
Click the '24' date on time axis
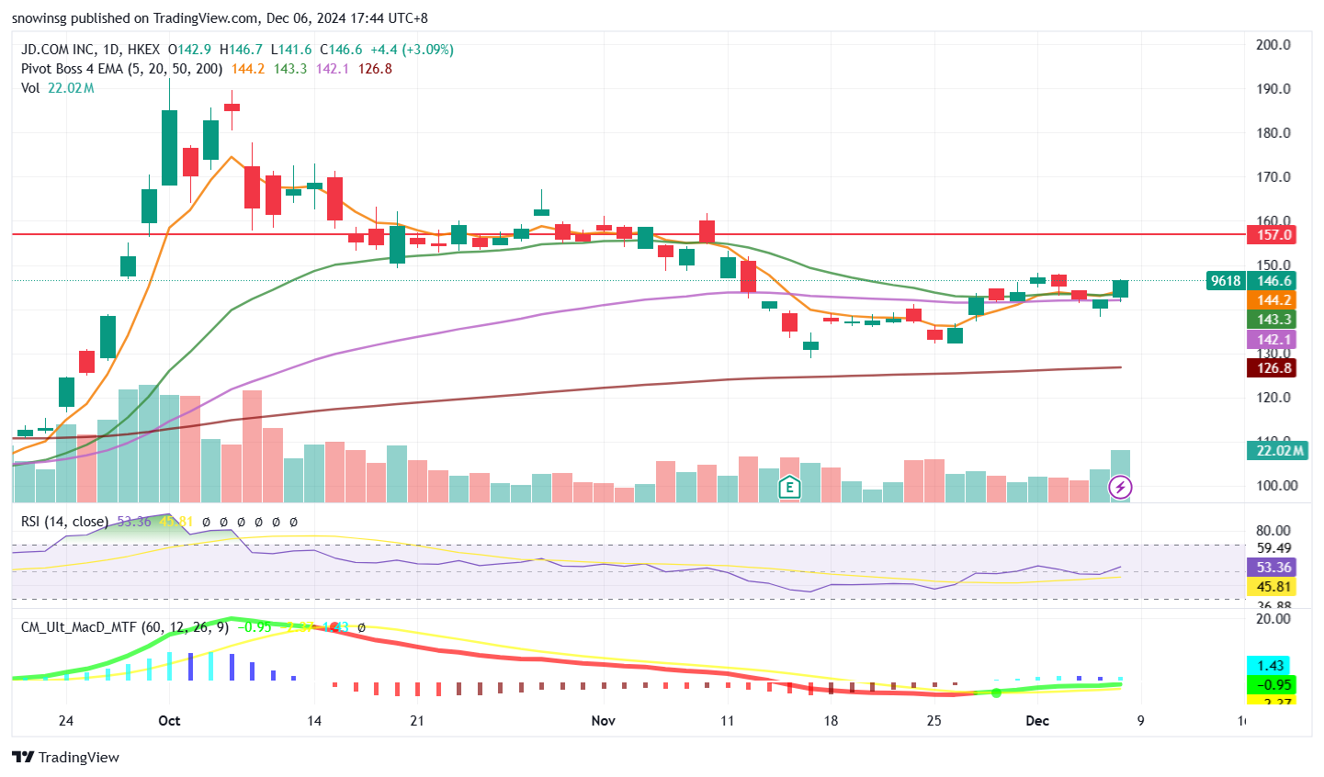pos(66,721)
